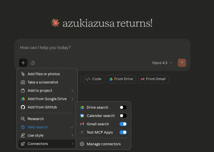
Task: Click the Manage connectors gear icon
Action: pyautogui.click(x=82, y=144)
